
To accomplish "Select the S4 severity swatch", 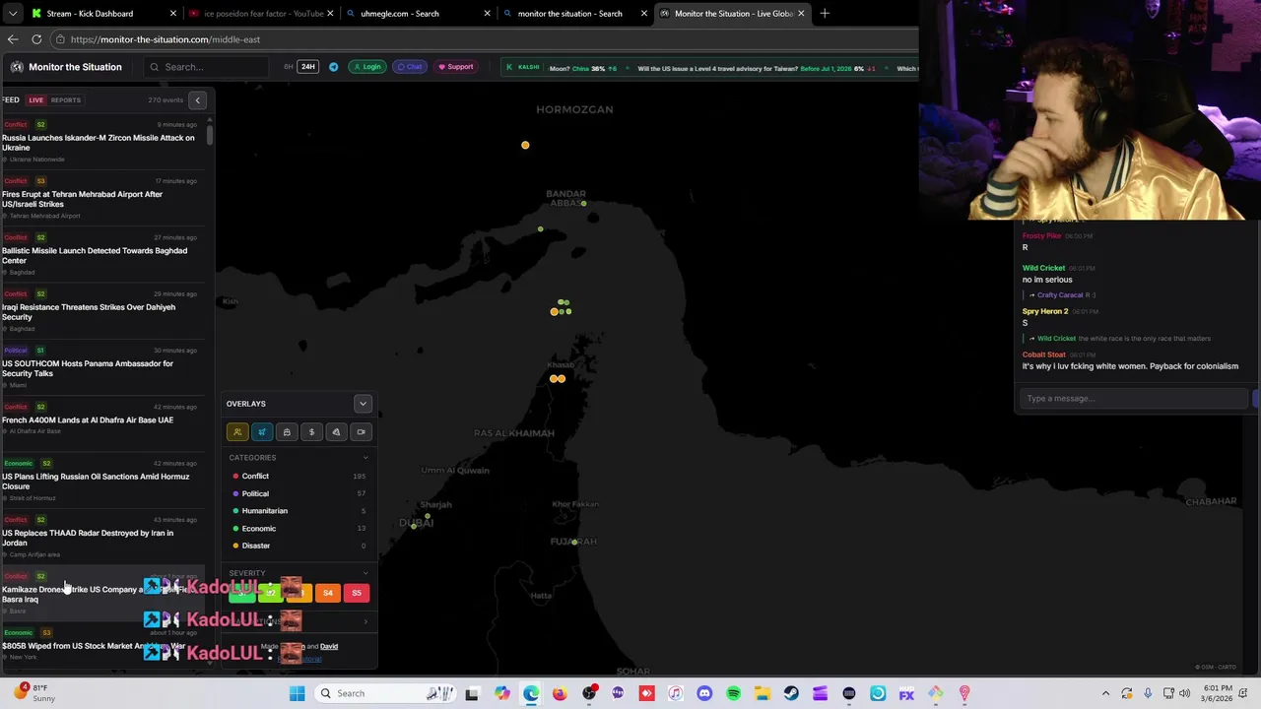I will pos(328,593).
